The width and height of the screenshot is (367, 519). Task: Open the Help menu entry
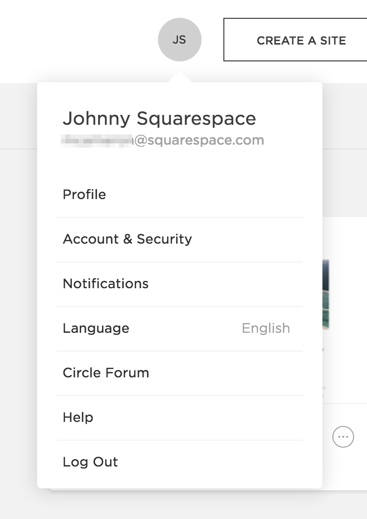tap(78, 417)
